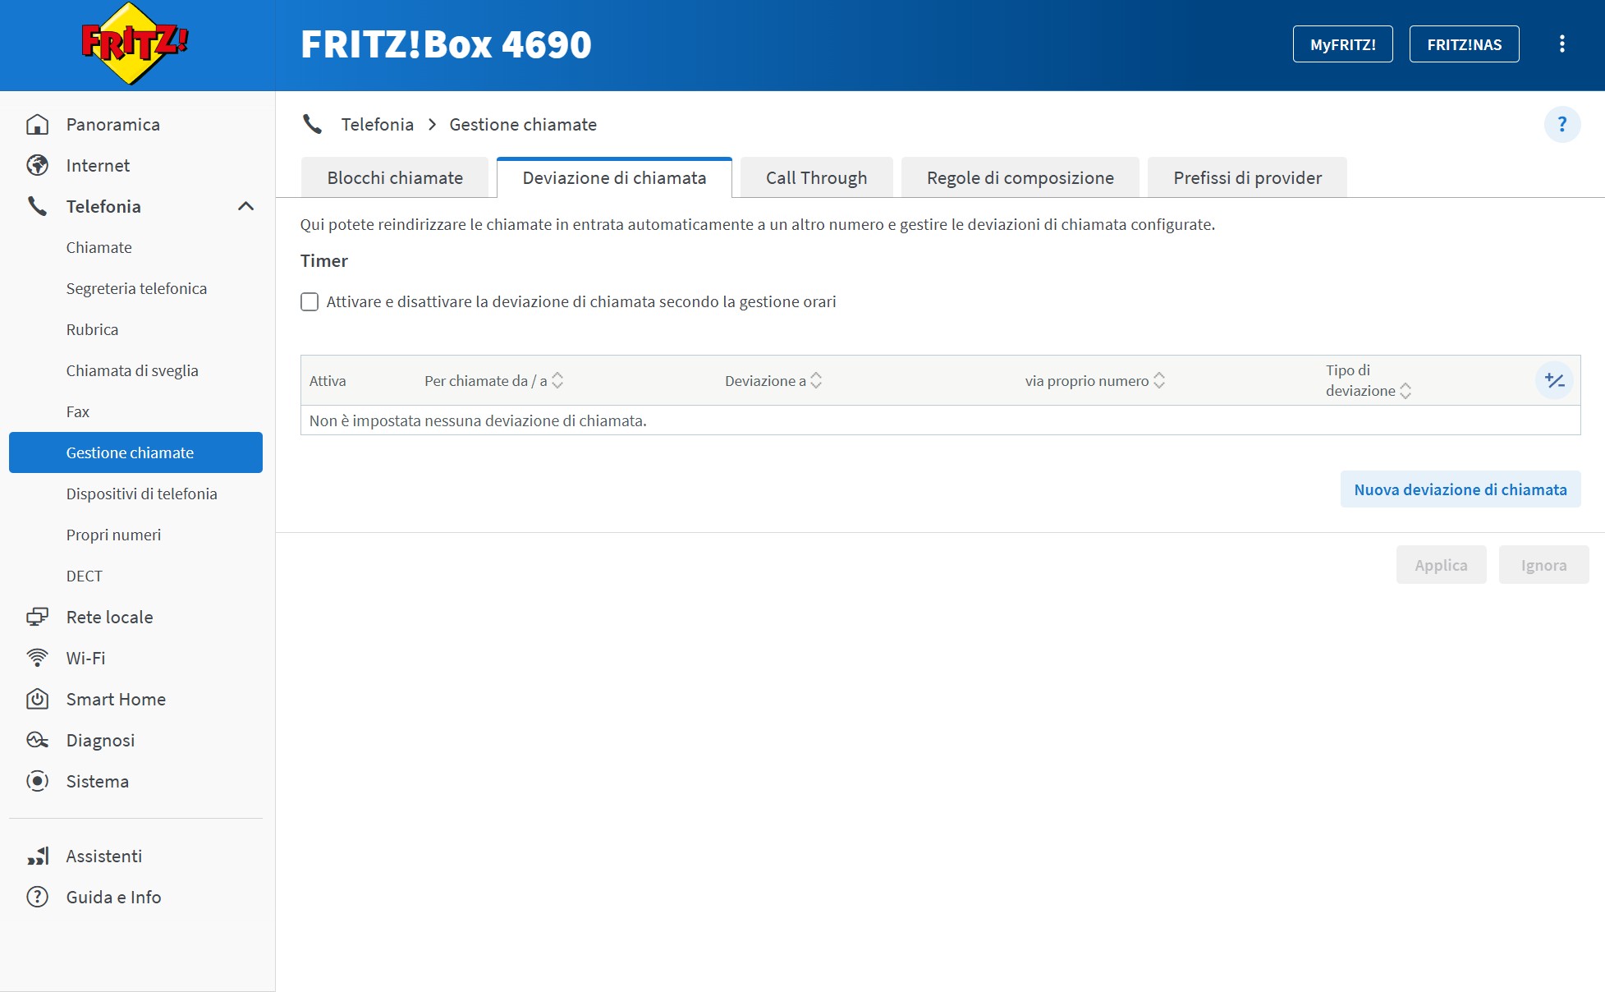
Task: Open Smart Home menu label
Action: [x=116, y=700]
